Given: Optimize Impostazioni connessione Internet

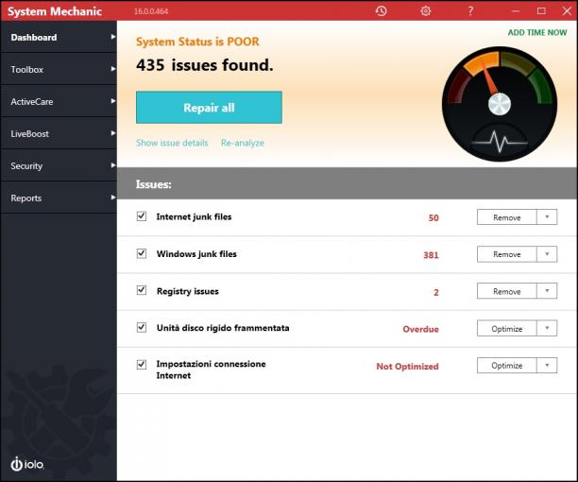Looking at the screenshot, I should [507, 366].
